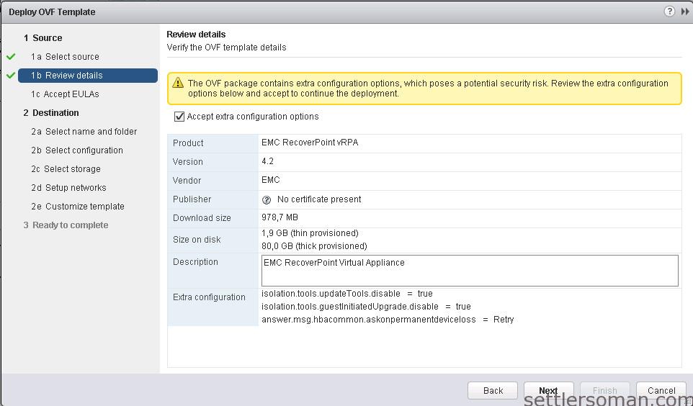Click inside the Description text box

click(470, 271)
